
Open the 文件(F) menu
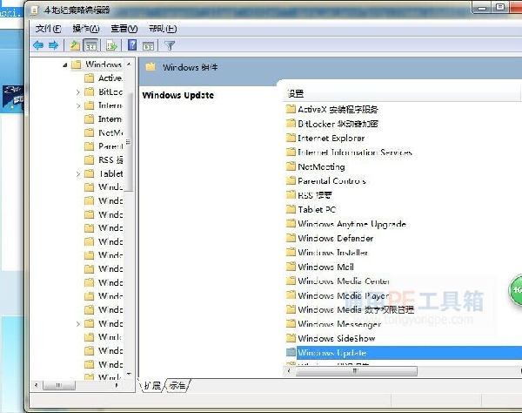click(48, 29)
